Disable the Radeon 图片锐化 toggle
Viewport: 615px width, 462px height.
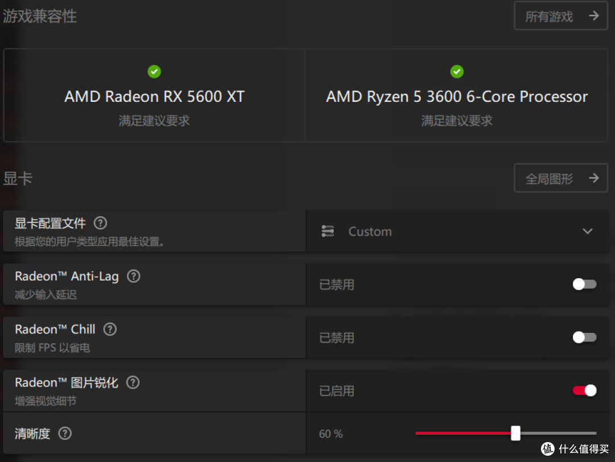(584, 390)
